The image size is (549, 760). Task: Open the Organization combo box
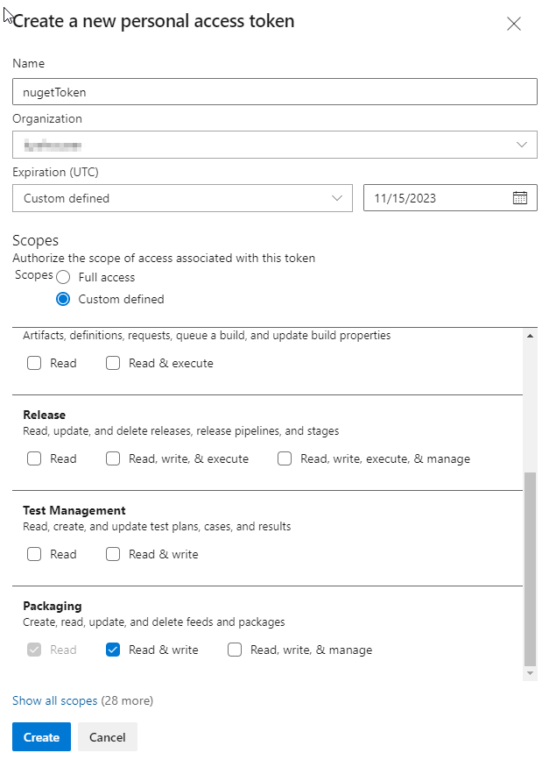(274, 144)
